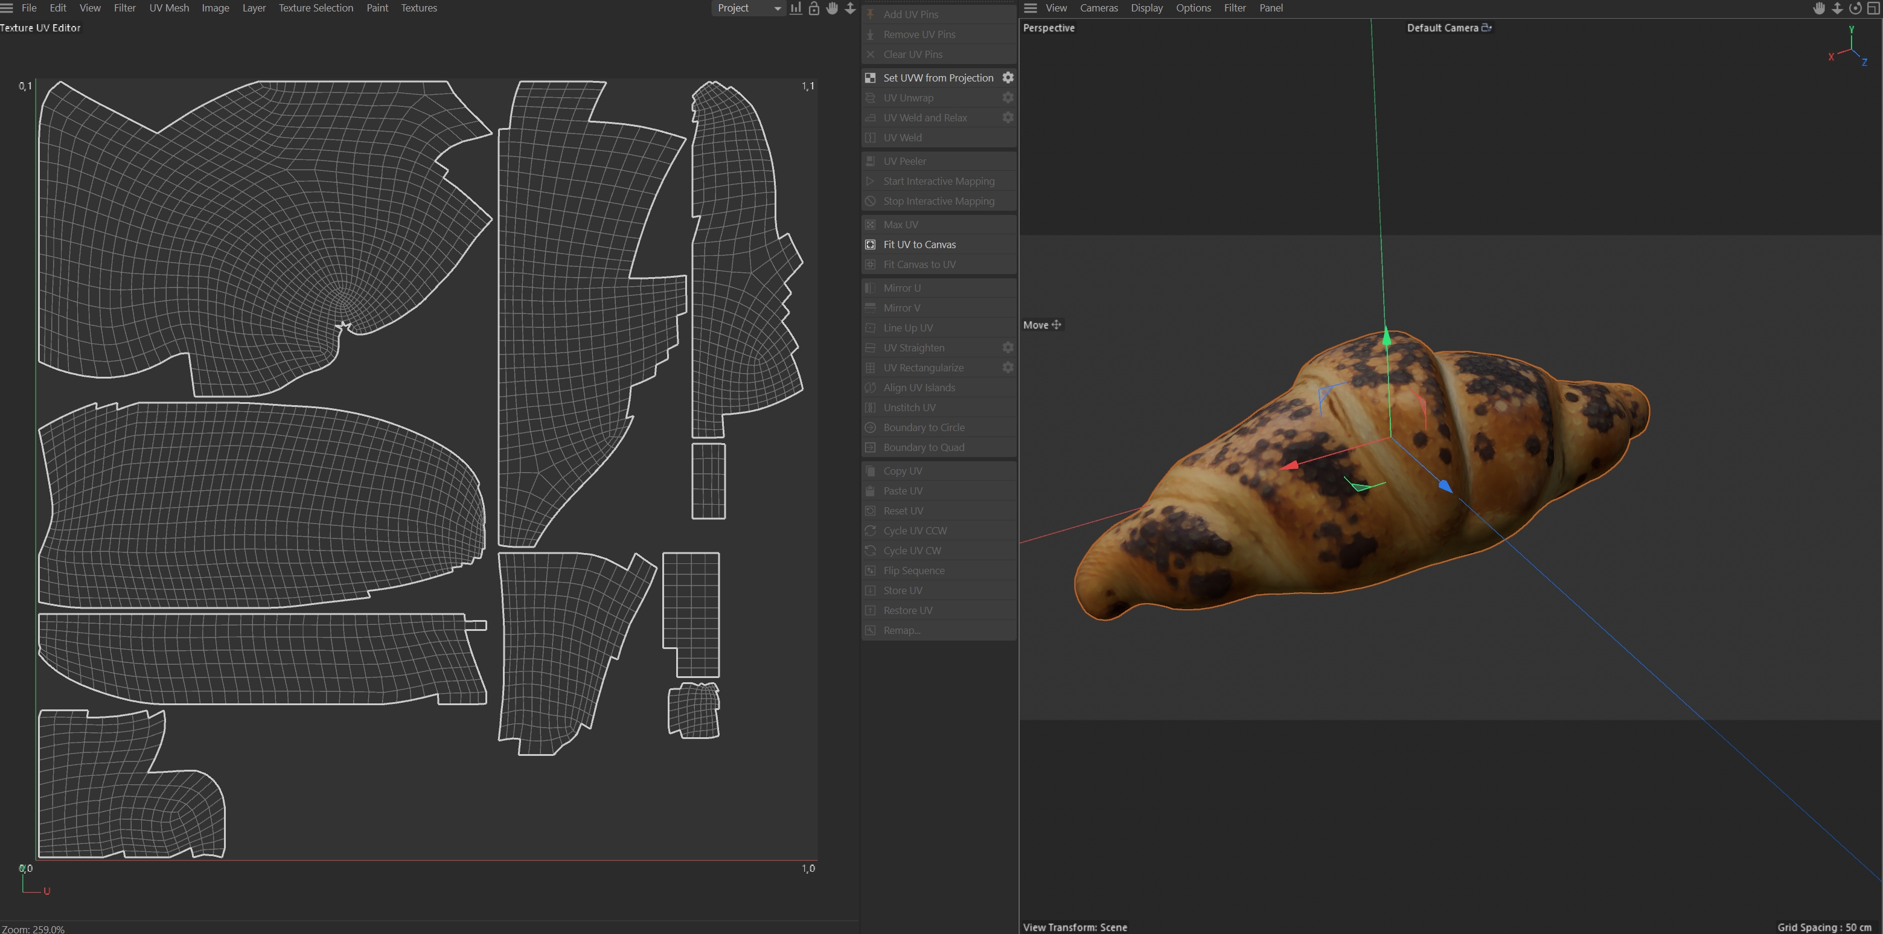Click the viewport pan hand icon

point(1820,8)
